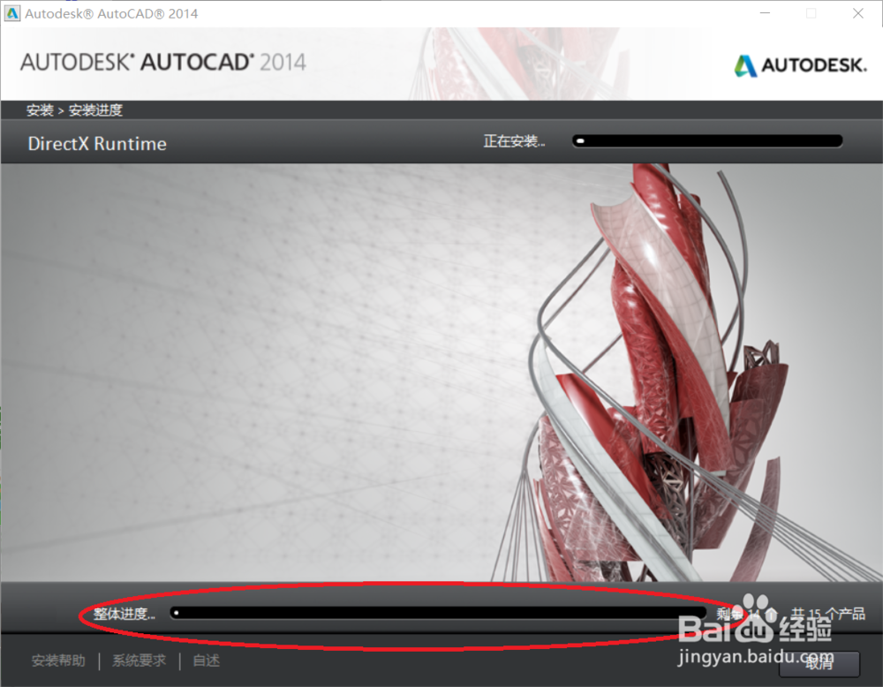Click the 整体进度.. label
Screen dimensions: 883x687
(124, 614)
